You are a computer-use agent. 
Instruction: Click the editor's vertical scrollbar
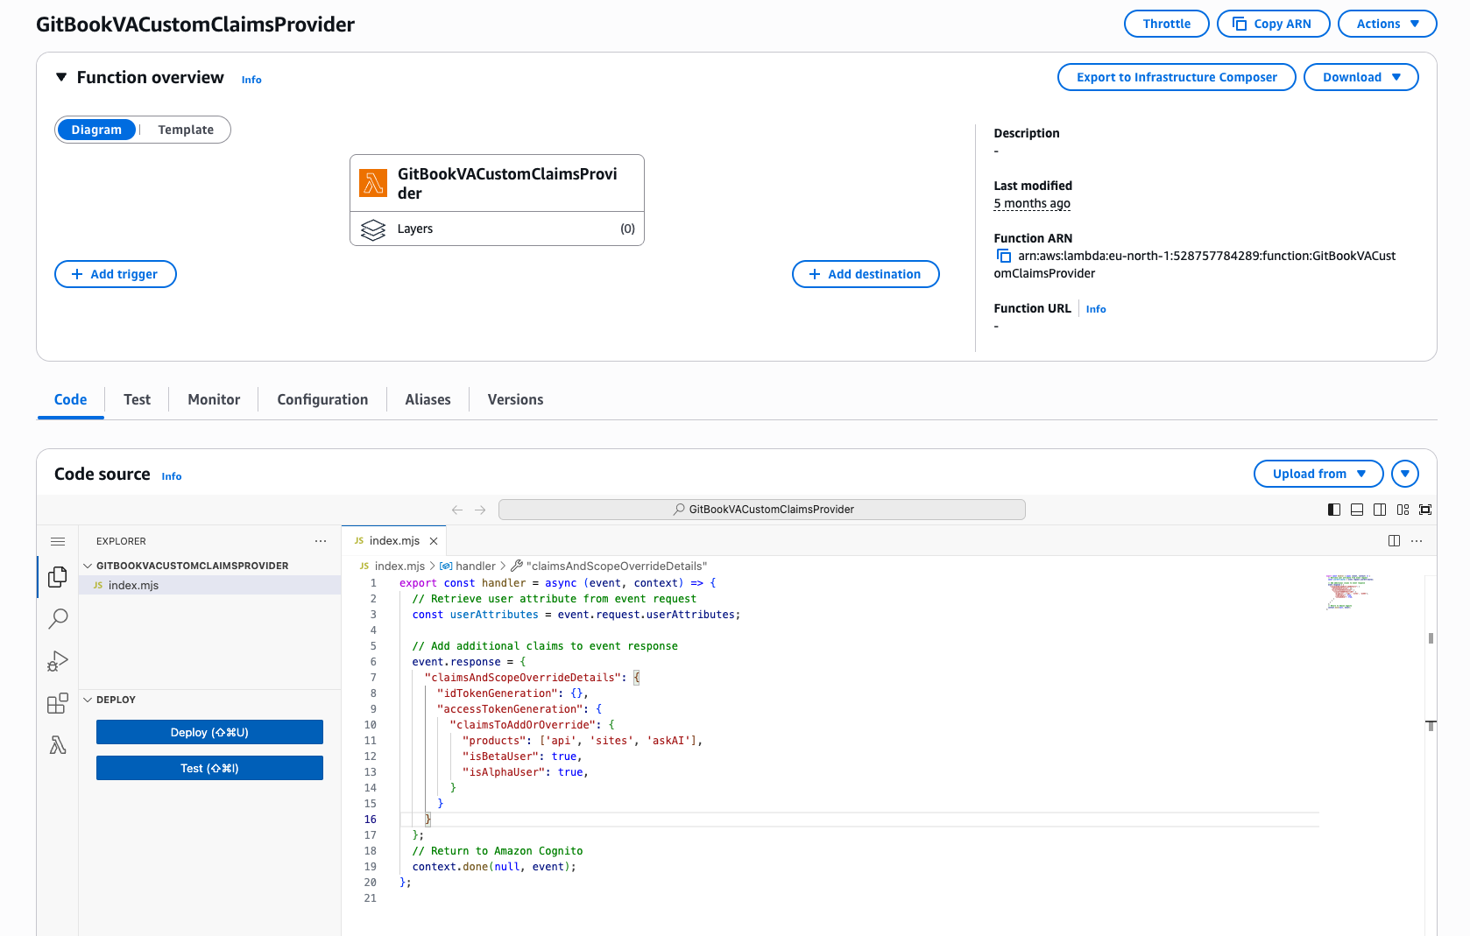(x=1431, y=639)
